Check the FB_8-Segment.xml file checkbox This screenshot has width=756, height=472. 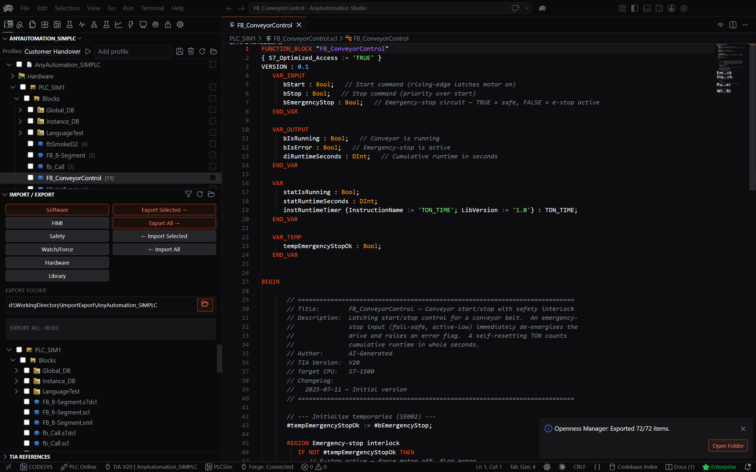pos(27,422)
